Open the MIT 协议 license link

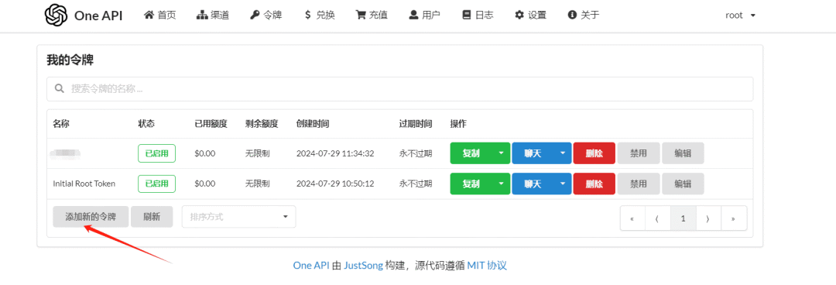487,266
